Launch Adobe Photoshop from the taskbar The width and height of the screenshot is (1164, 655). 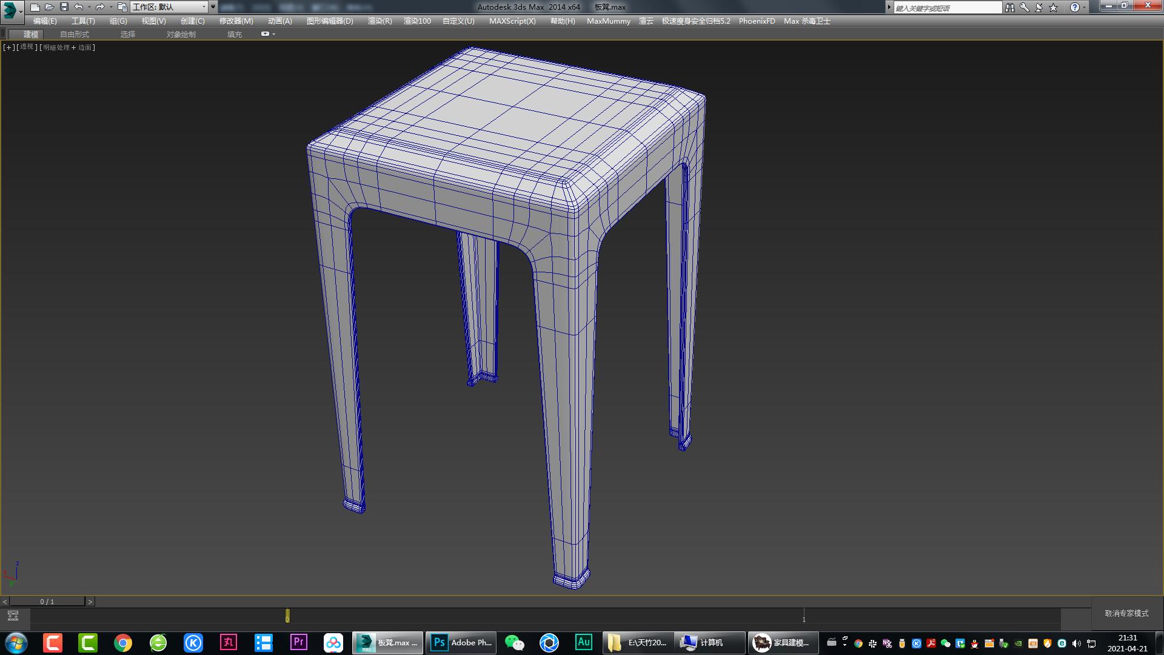click(461, 642)
